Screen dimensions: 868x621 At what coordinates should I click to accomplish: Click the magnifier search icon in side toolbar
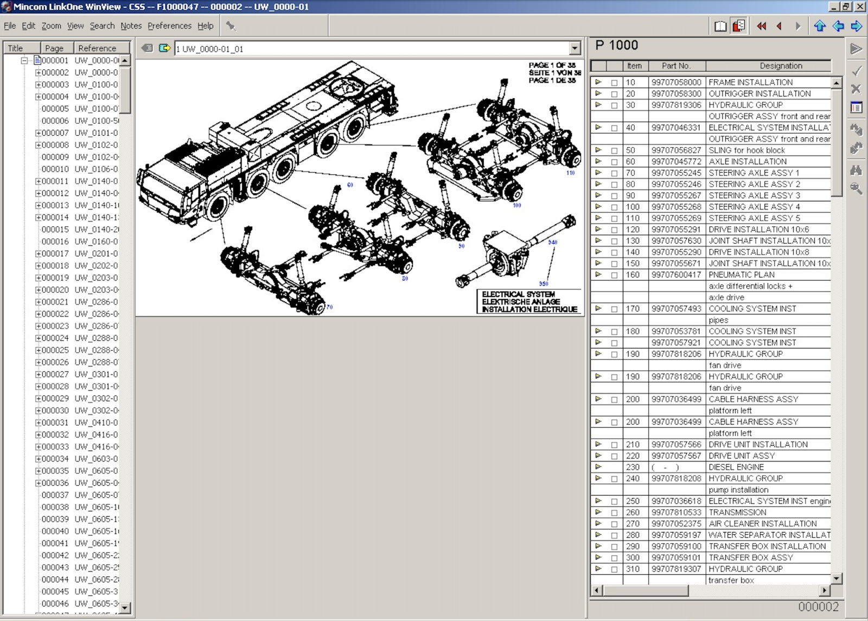tap(856, 188)
